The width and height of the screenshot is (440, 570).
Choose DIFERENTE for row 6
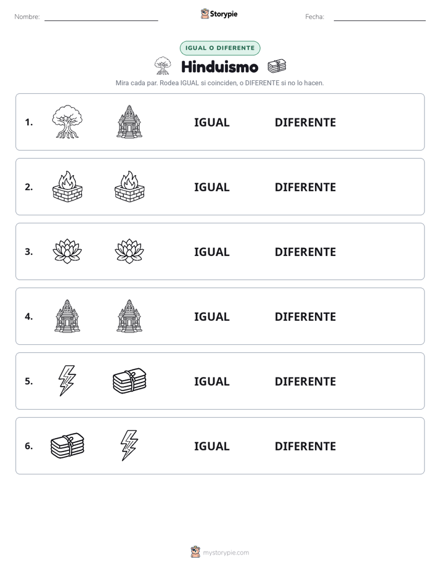(x=305, y=446)
